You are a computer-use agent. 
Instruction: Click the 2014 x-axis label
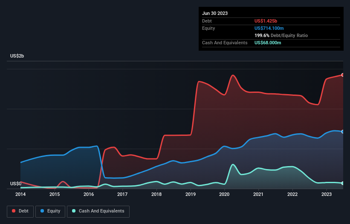(20, 194)
